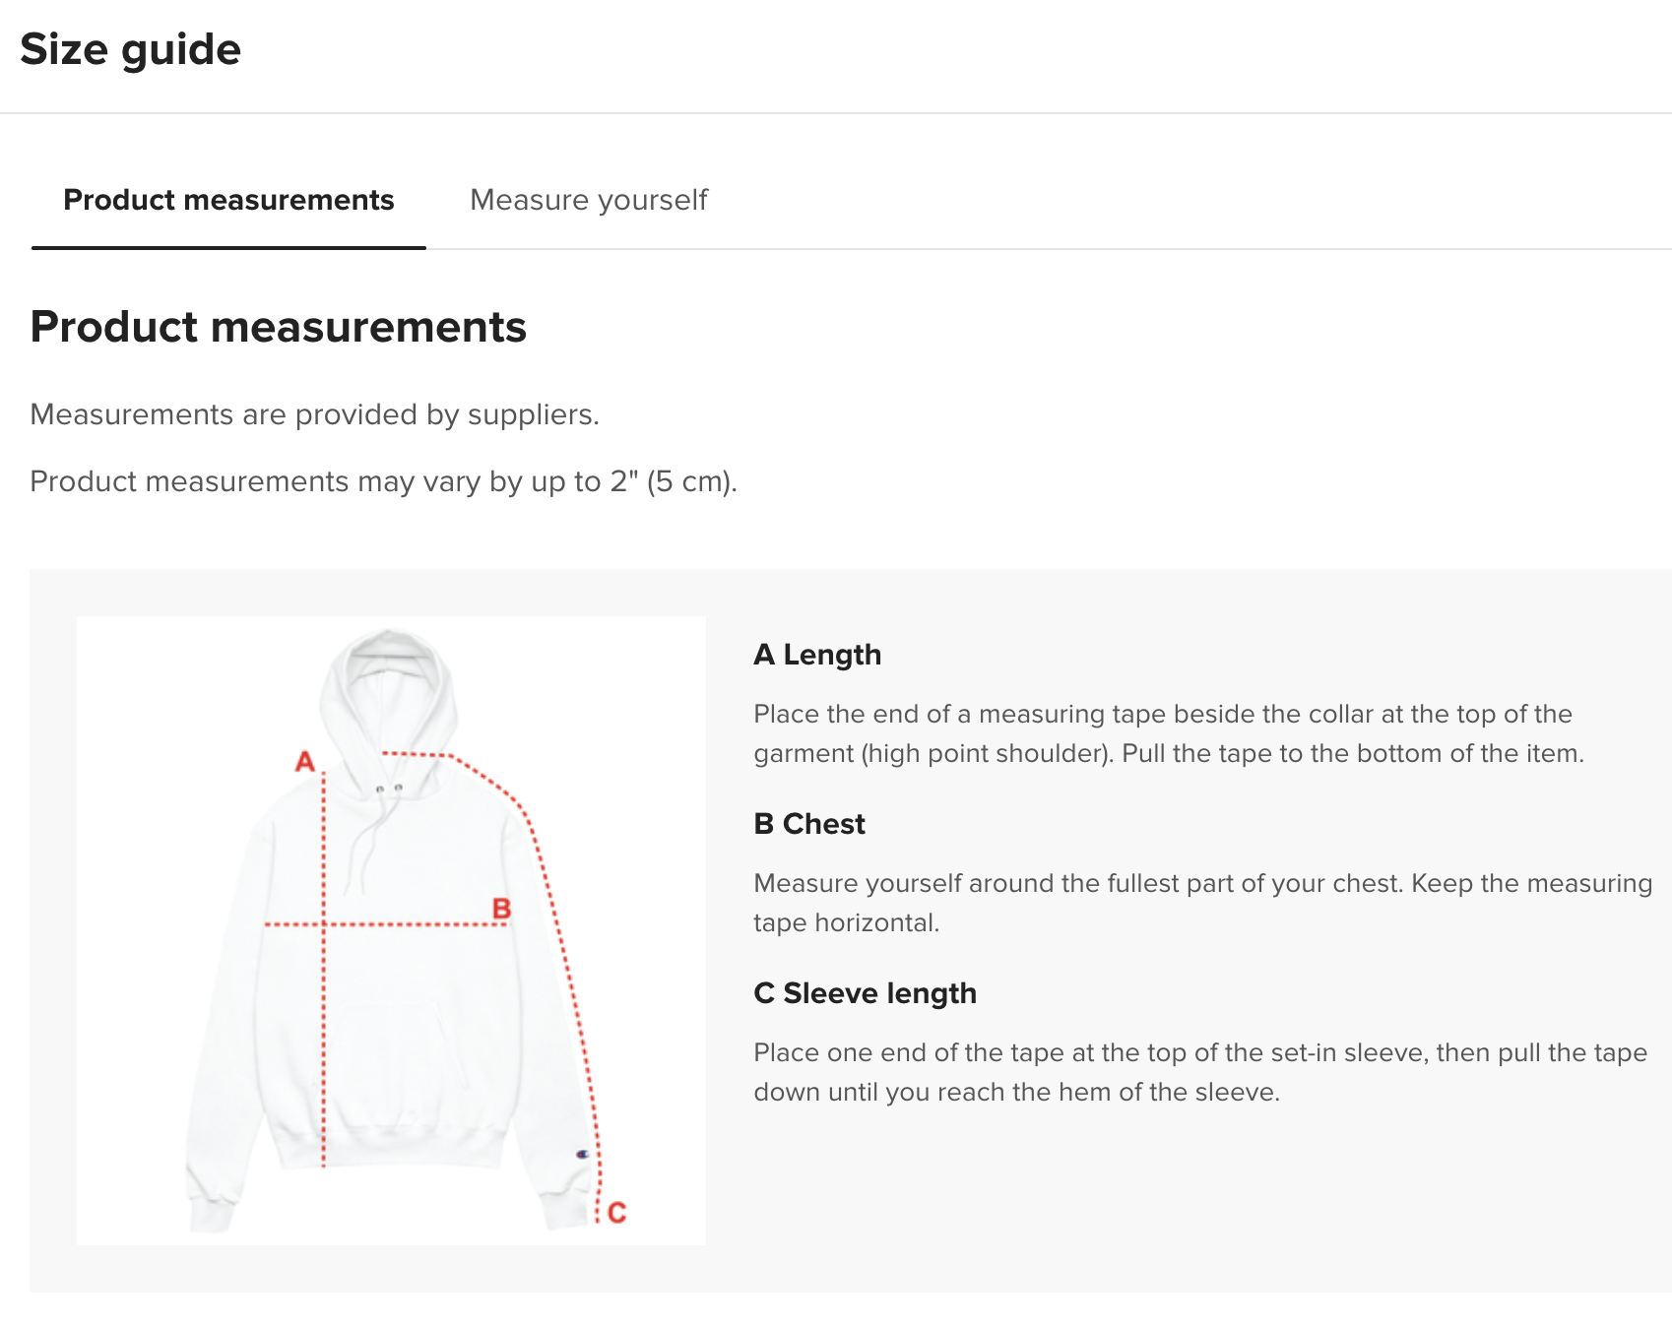Screen dimensions: 1672x1327
Task: Click the text about supplier-provided measurements
Action: (x=315, y=414)
